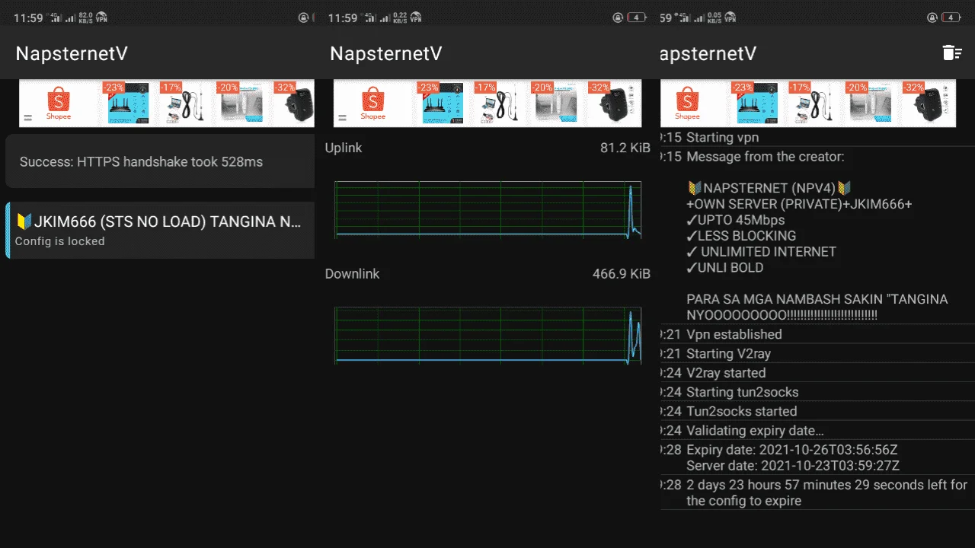The height and width of the screenshot is (548, 975).
Task: Click the "Server date: 2021-10-23T03:59:27Z" line
Action: pyautogui.click(x=793, y=466)
